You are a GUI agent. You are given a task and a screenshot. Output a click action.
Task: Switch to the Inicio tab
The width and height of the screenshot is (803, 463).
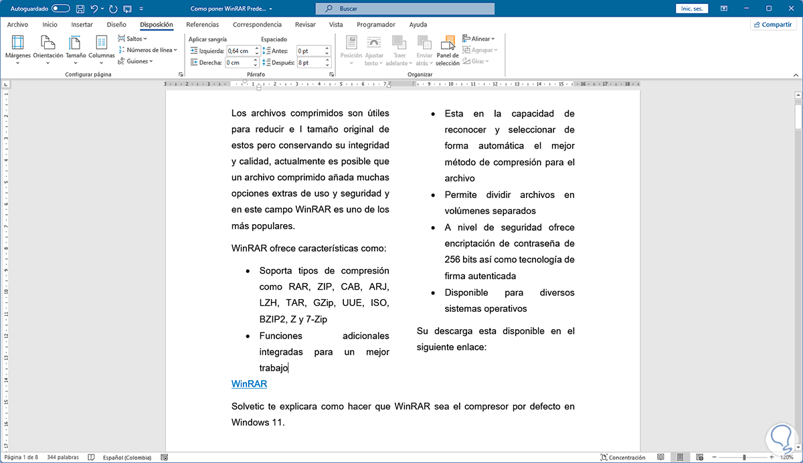pos(50,25)
